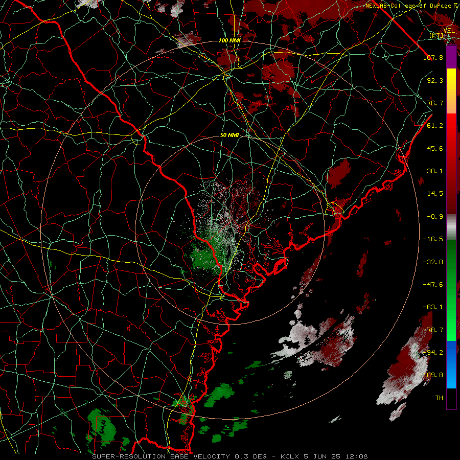
Task: Click the -32.0 velocity scale value
Action: pos(433,262)
